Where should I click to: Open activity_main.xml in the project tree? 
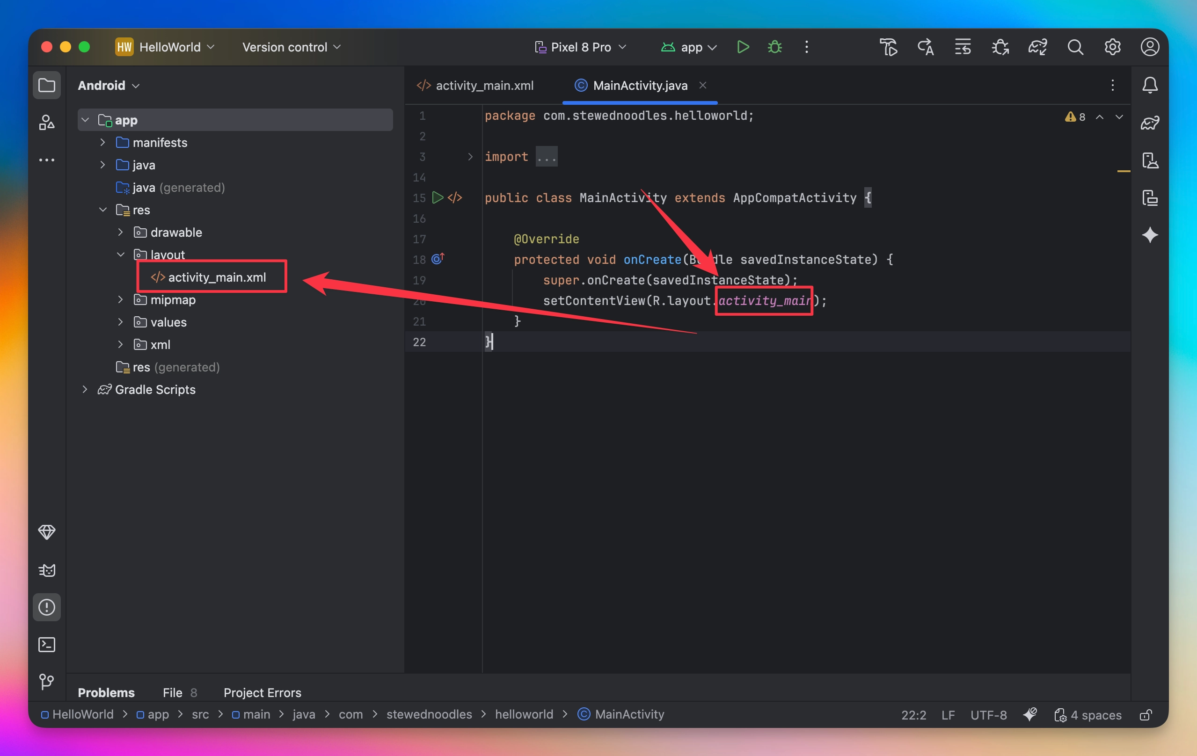coord(217,277)
